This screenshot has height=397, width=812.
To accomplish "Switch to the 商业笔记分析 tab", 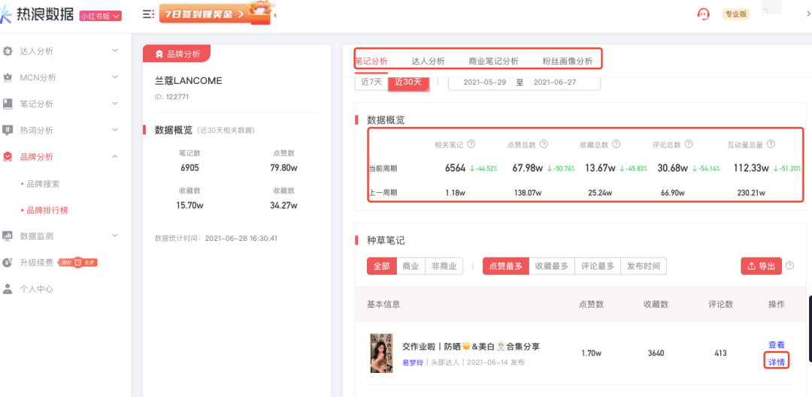I will tap(493, 61).
